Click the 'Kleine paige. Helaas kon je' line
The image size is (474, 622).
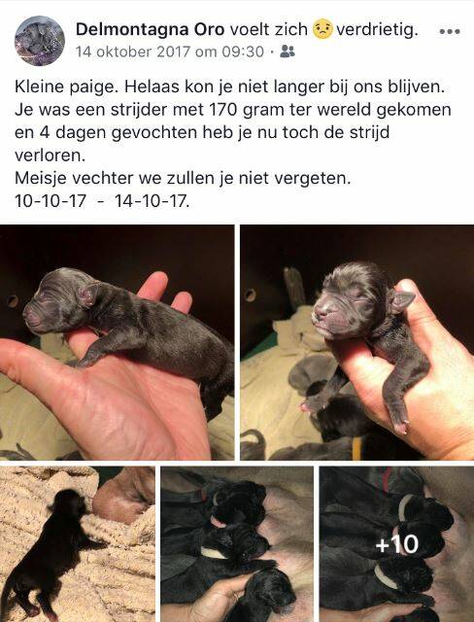(229, 86)
